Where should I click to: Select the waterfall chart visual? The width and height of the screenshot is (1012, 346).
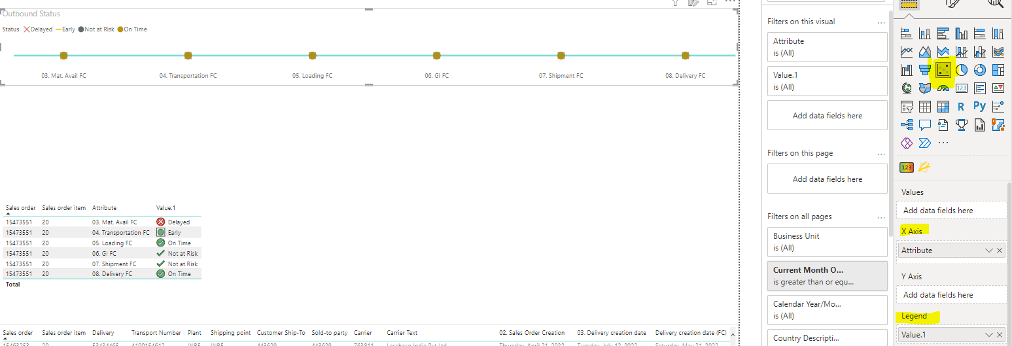tap(907, 70)
